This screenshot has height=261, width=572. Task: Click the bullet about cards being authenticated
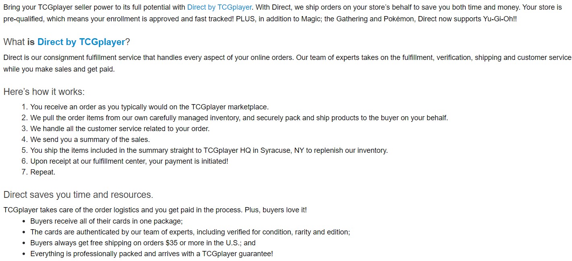pyautogui.click(x=190, y=232)
